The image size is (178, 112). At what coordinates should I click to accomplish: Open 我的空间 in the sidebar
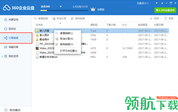click(x=13, y=56)
